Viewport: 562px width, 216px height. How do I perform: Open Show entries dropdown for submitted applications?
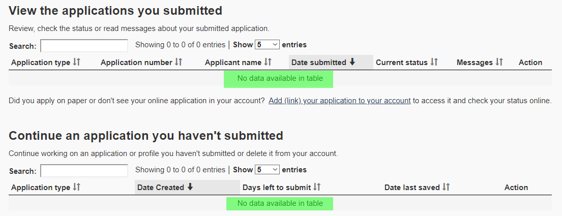(x=267, y=45)
